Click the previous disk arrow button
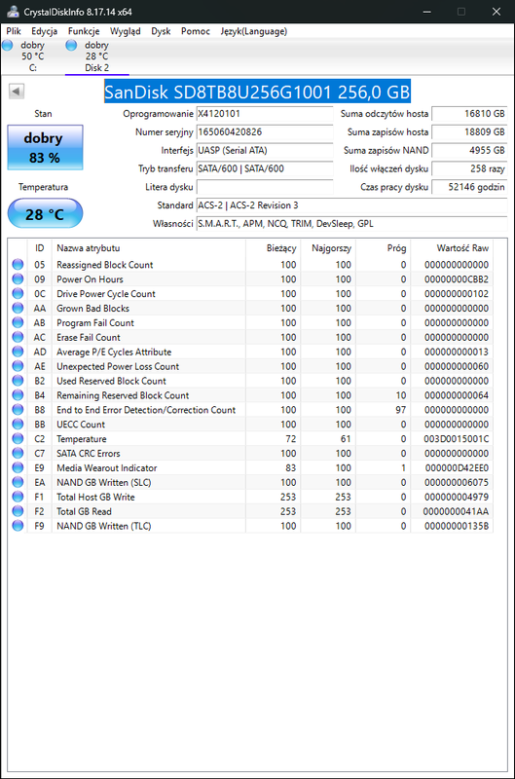Image resolution: width=515 pixels, height=779 pixels. (x=17, y=91)
